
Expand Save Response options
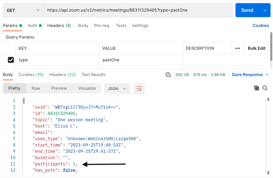tap(267, 75)
